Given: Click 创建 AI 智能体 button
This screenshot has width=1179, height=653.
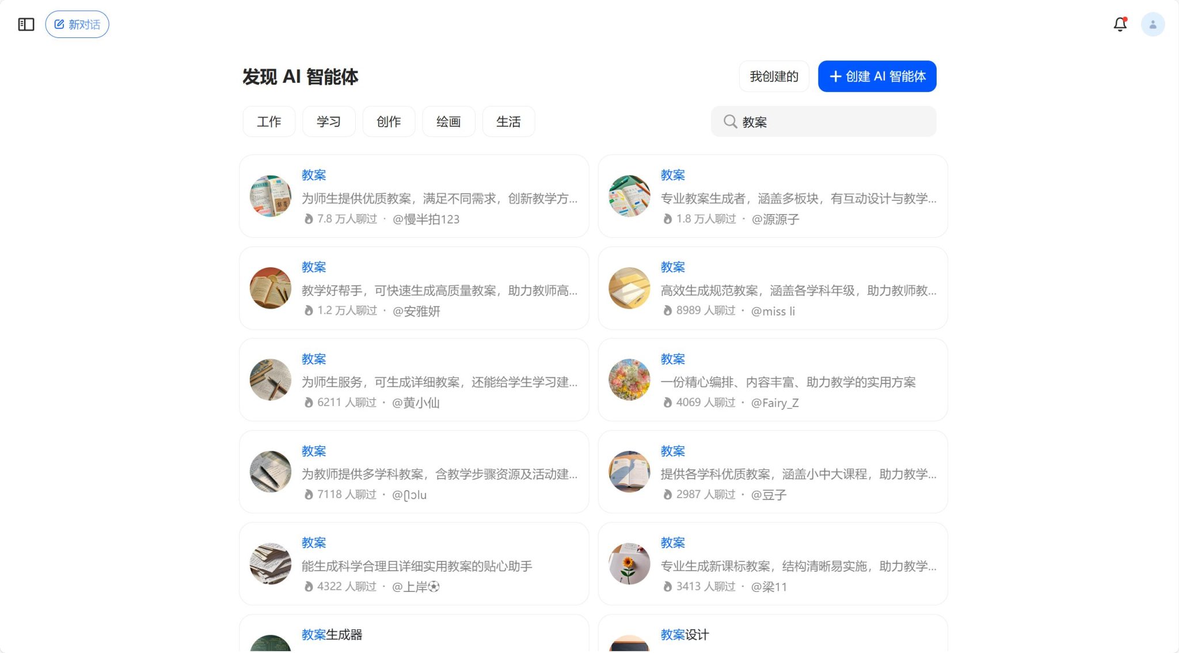Looking at the screenshot, I should 877,75.
